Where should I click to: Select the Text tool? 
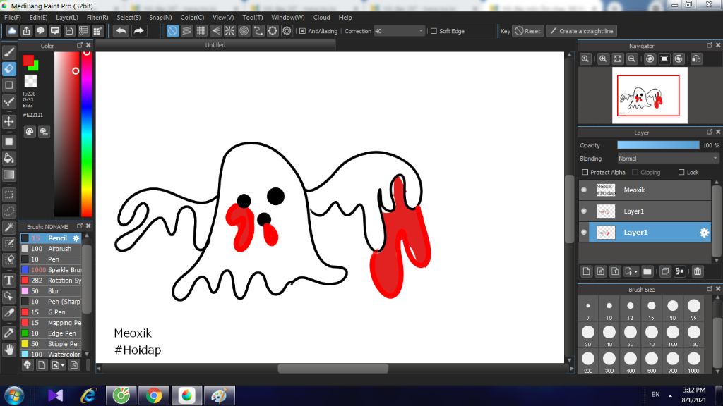coord(8,280)
